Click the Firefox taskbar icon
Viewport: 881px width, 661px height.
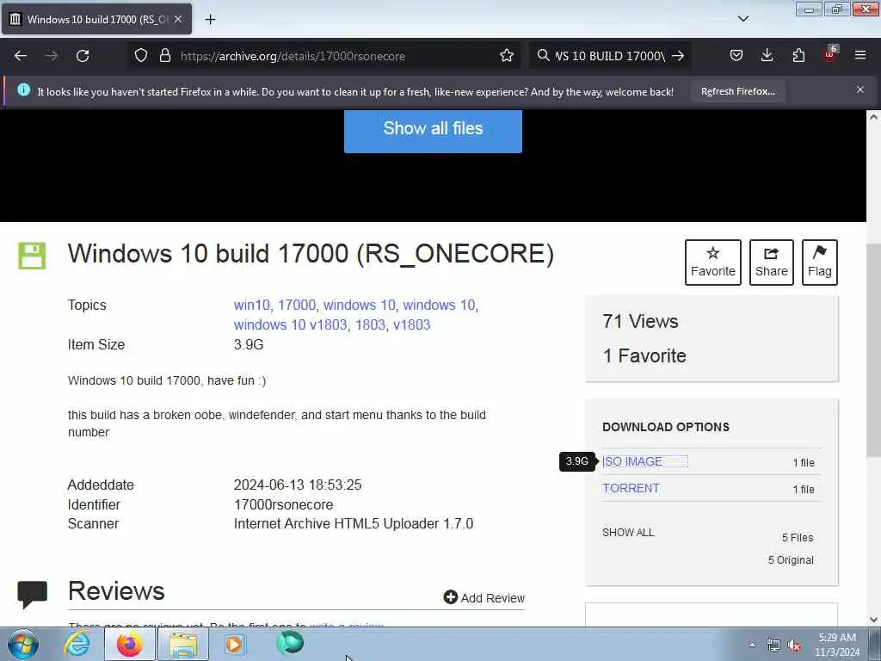point(129,644)
